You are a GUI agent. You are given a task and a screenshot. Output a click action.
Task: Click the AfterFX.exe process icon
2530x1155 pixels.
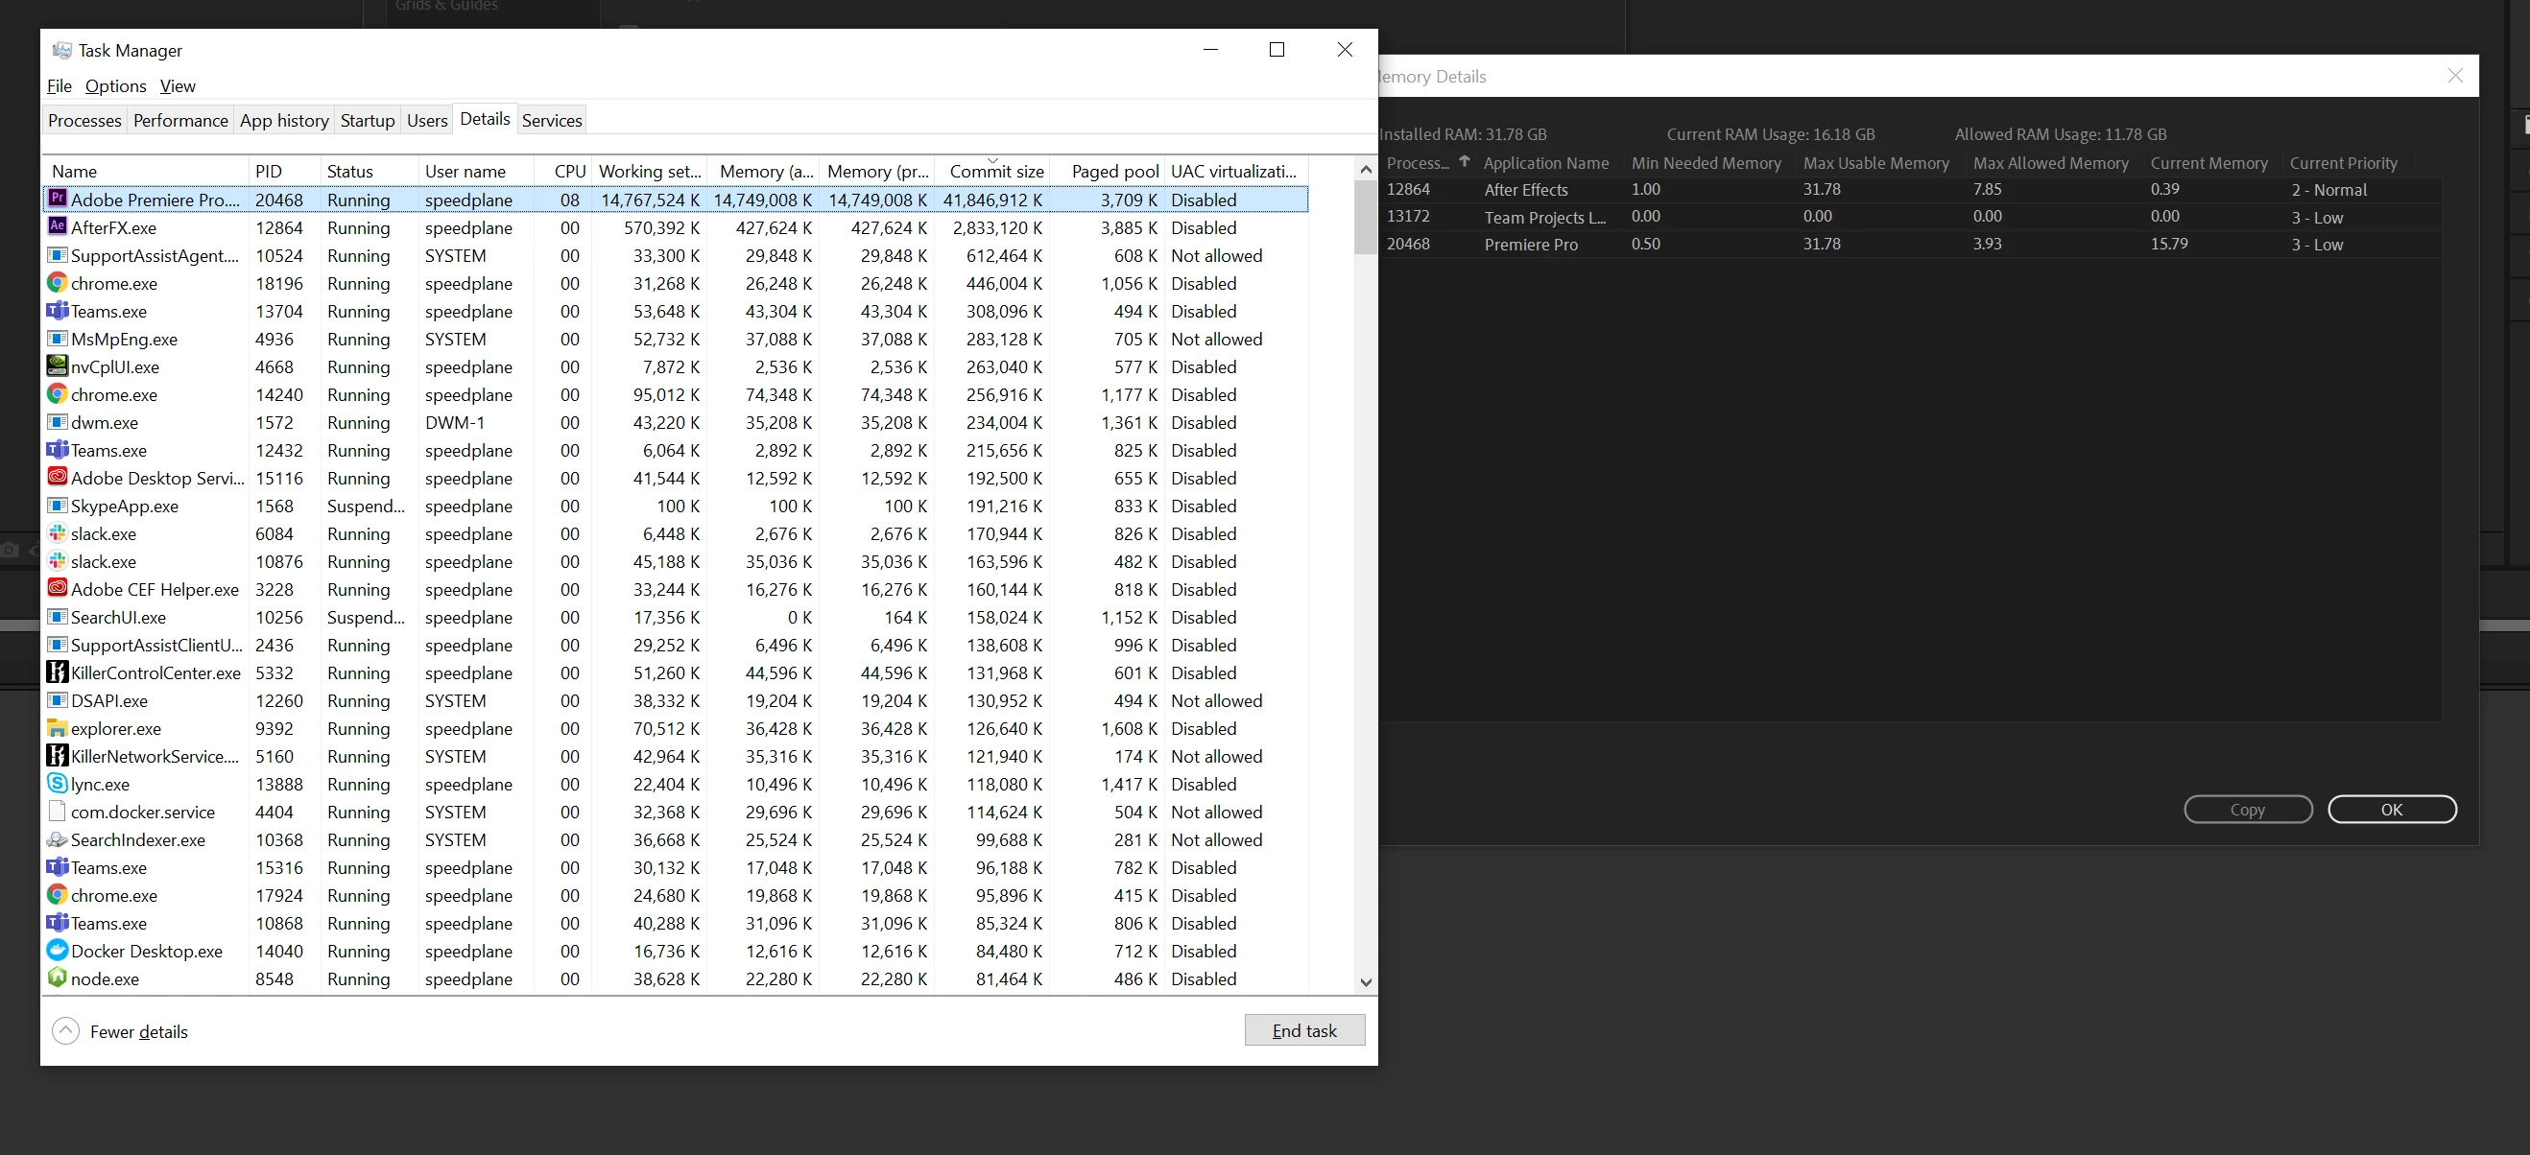[x=57, y=226]
